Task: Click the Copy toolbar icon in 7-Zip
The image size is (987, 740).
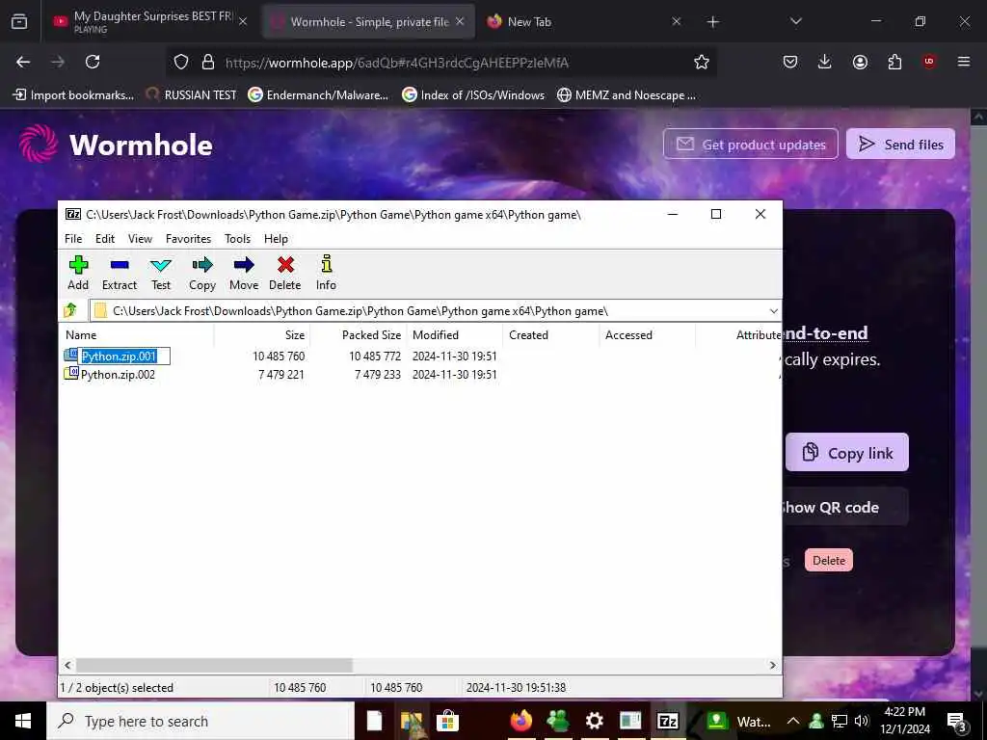Action: click(202, 273)
